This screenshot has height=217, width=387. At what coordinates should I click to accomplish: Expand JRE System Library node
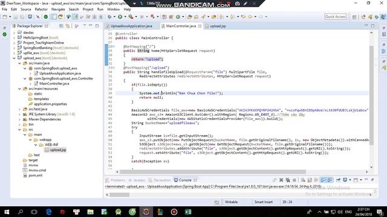coord(19,114)
